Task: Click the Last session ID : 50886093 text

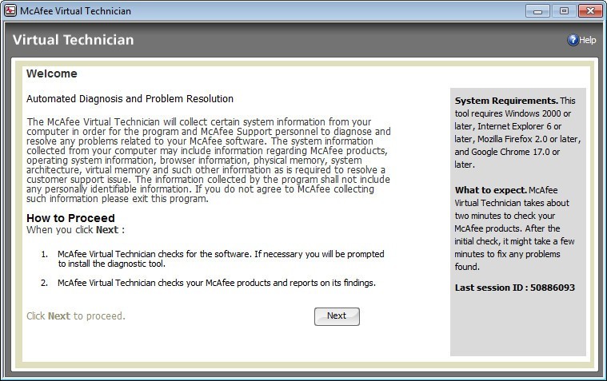Action: coord(515,288)
